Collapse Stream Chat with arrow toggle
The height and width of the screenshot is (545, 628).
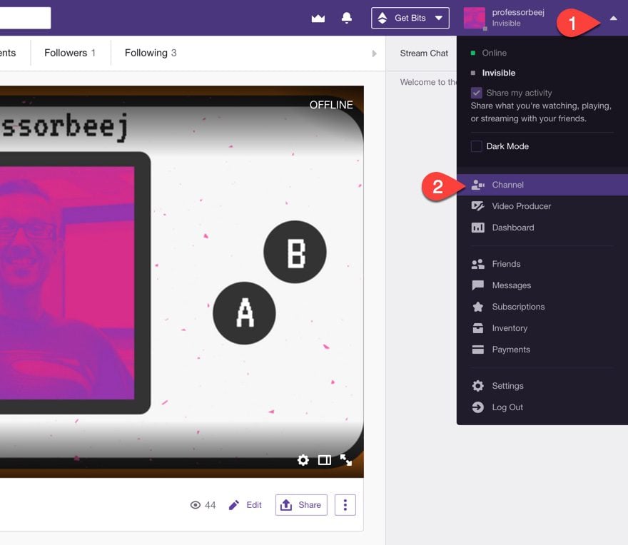[374, 54]
